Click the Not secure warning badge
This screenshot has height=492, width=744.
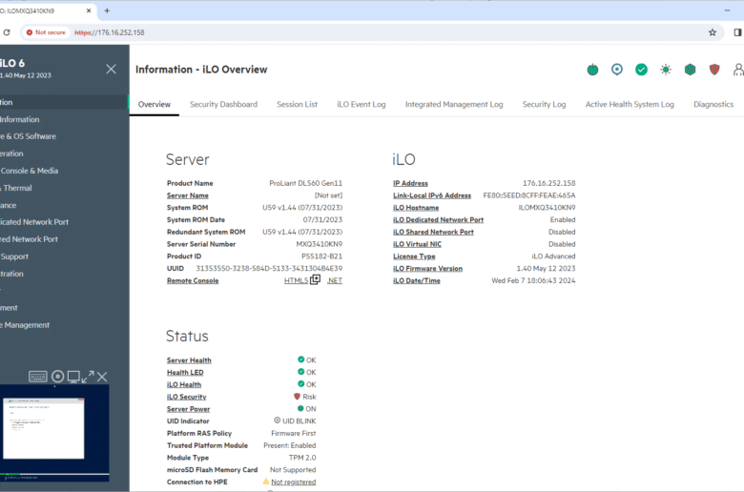point(46,32)
